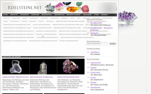Open Geburtssteine Sternzeichen Fische menu item

point(43,41)
